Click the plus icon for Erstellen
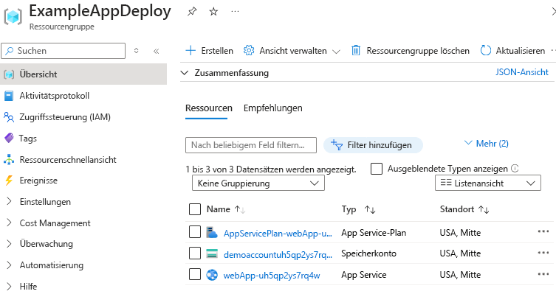This screenshot has width=556, height=294. [191, 51]
